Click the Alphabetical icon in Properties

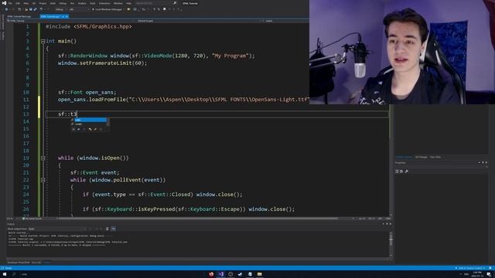[x=401, y=171]
